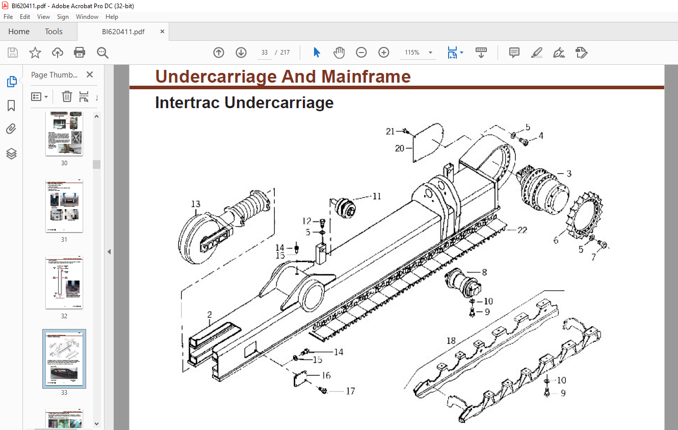Click the thumbnails scrollbar down arrow
The image size is (678, 430).
click(x=96, y=423)
